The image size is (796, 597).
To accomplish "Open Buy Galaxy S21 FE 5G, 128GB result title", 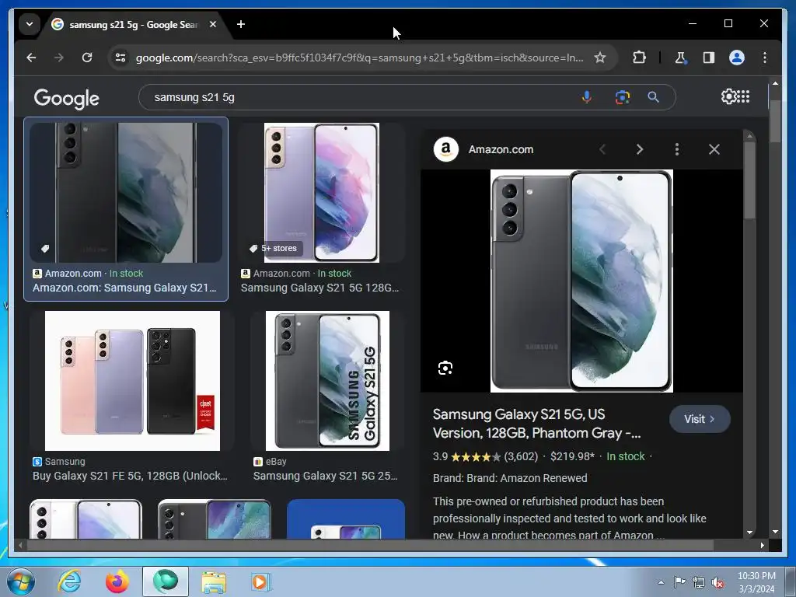I will tap(130, 477).
